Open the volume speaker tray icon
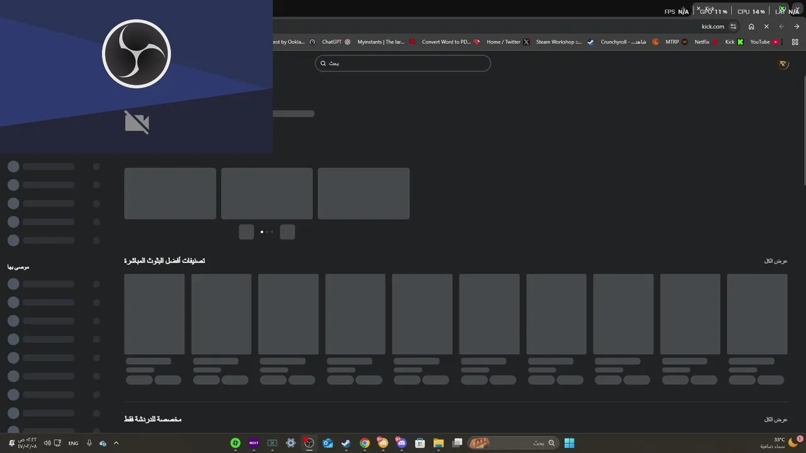Screen dimensions: 806x453 click(x=47, y=443)
